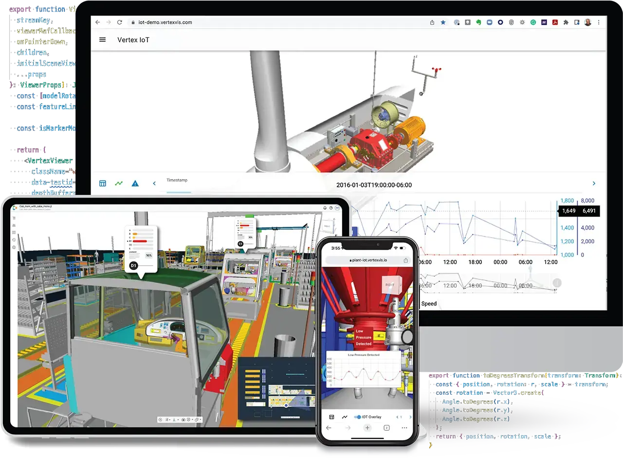The image size is (623, 458).
Task: Click the tablet app logo icon
Action: [15, 208]
